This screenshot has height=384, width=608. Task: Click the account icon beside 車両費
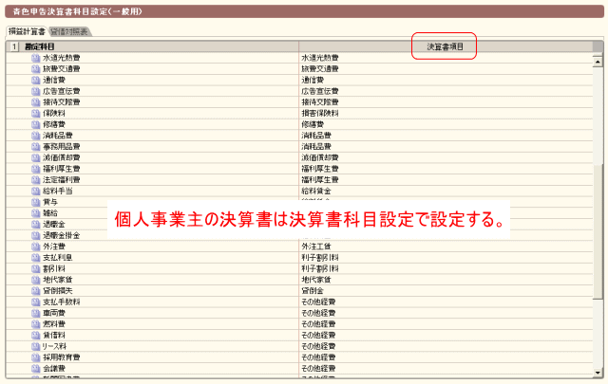coord(36,313)
